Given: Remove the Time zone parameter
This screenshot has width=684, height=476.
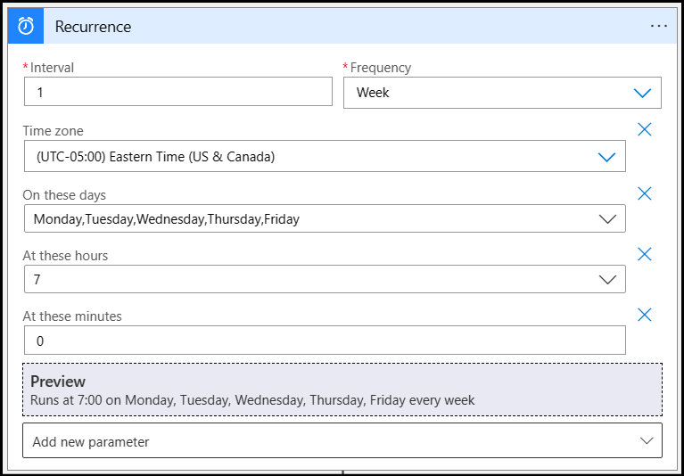Looking at the screenshot, I should [x=644, y=129].
